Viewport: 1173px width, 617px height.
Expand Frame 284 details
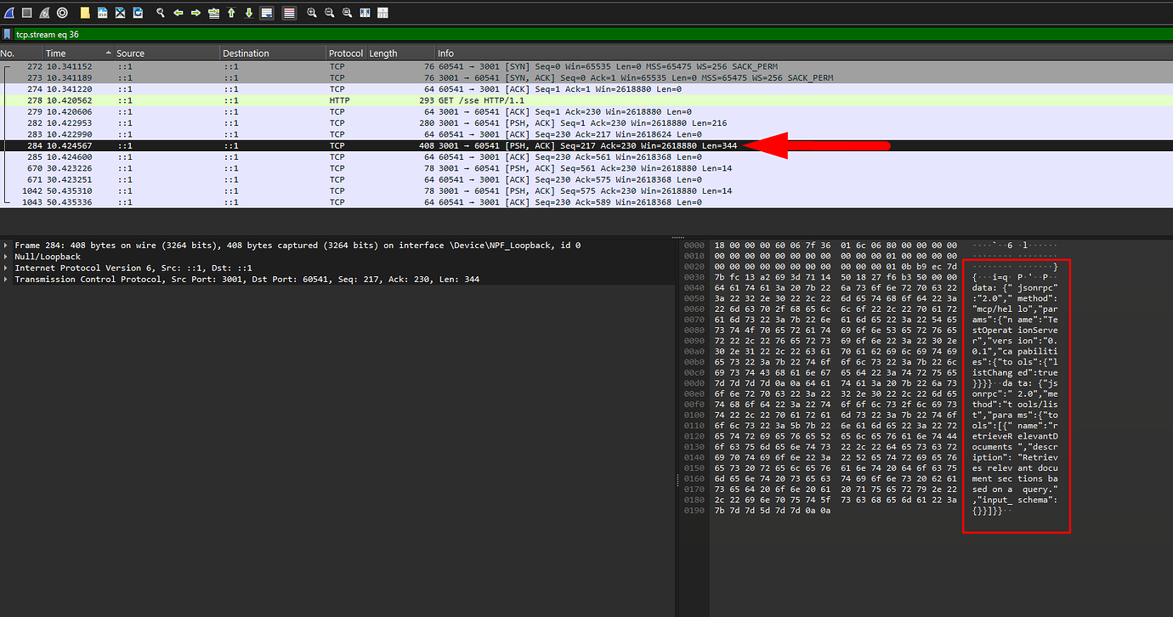pyautogui.click(x=7, y=245)
